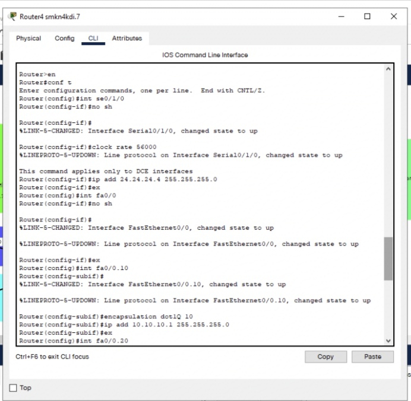Click 'Interface Serial0/1/0, changed state to up' LINK message

[138, 131]
